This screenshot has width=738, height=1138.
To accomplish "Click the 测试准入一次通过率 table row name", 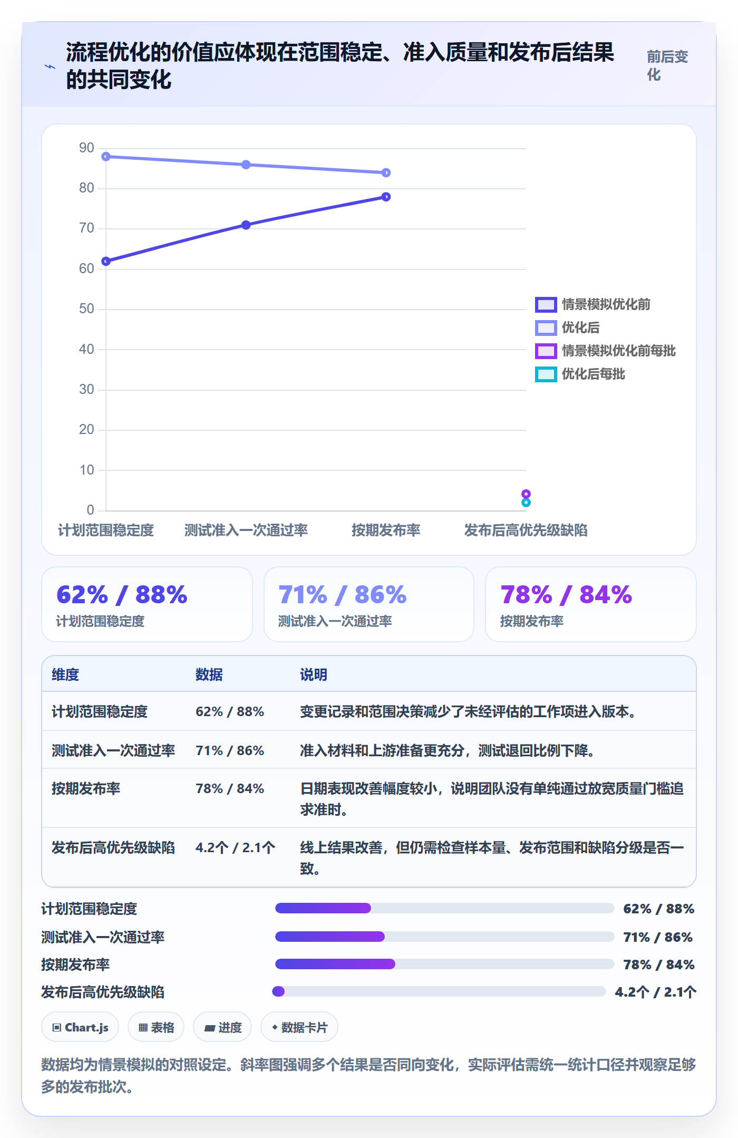I will 113,750.
